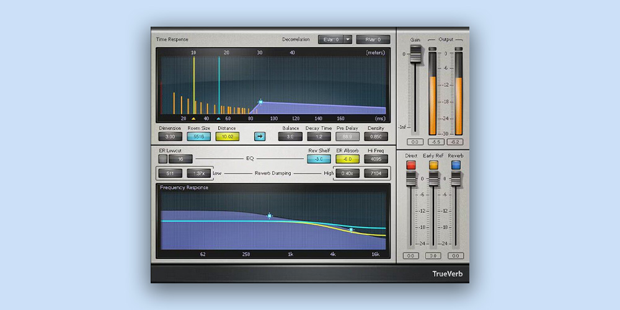Viewport: 620px width, 310px height.
Task: Click the EVar: 0 value button
Action: pyautogui.click(x=330, y=40)
